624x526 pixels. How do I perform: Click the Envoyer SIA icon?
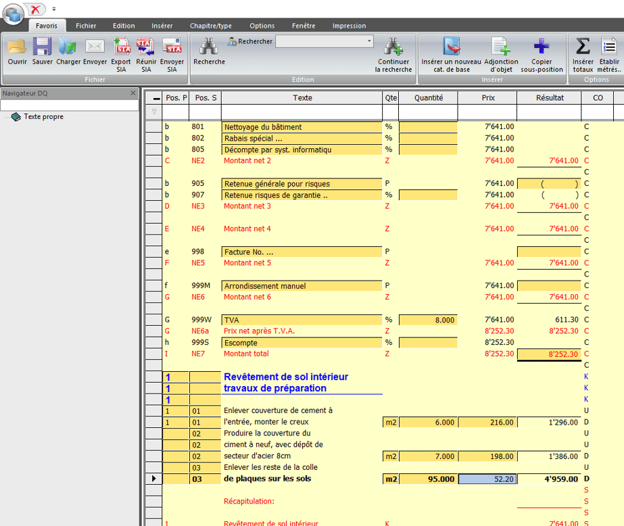[172, 47]
